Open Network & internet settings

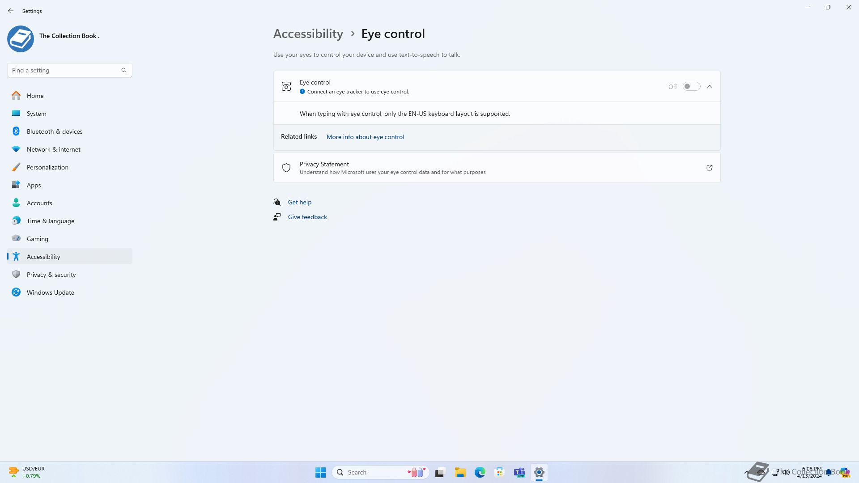point(69,149)
